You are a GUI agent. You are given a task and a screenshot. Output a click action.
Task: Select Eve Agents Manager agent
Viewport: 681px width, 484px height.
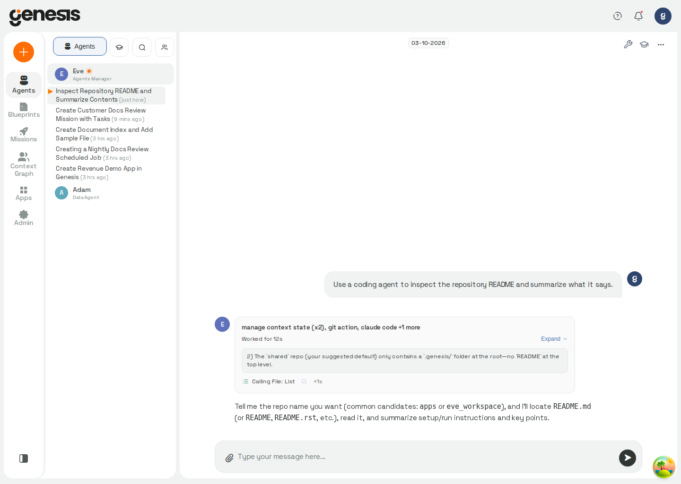111,74
